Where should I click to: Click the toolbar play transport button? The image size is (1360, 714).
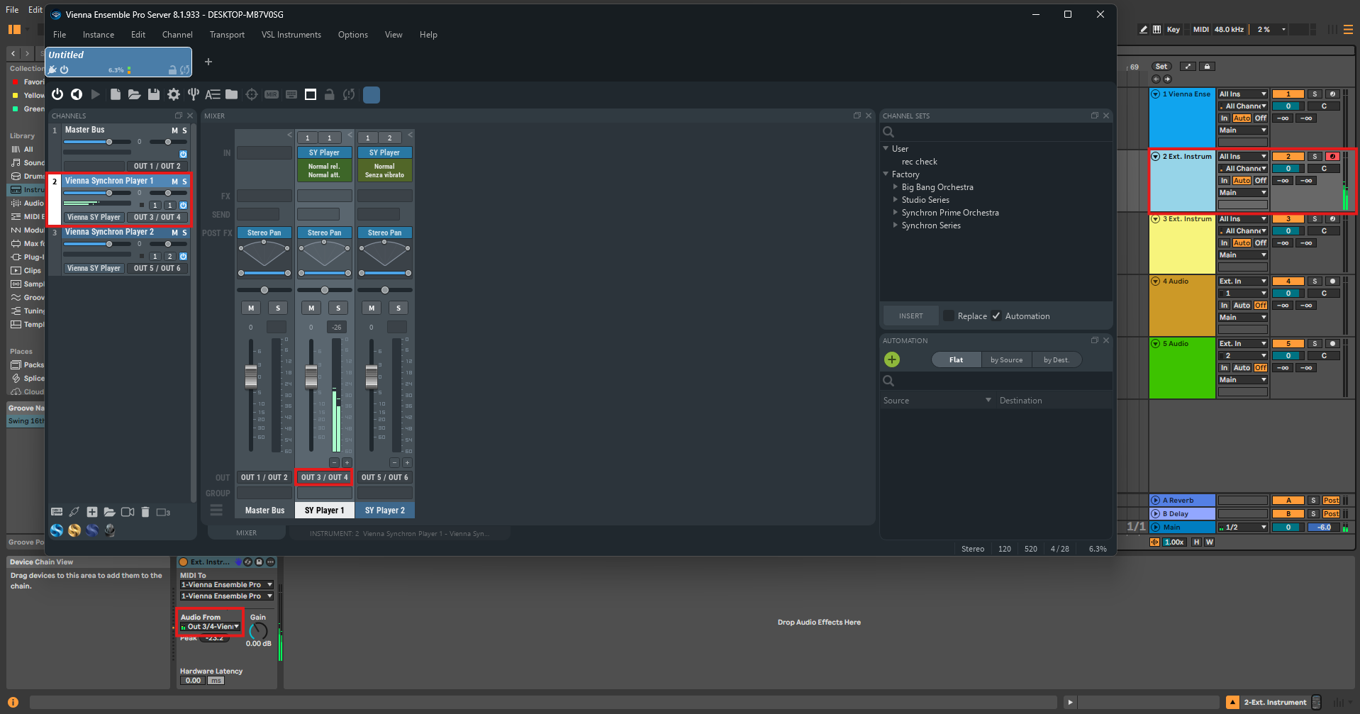(96, 94)
